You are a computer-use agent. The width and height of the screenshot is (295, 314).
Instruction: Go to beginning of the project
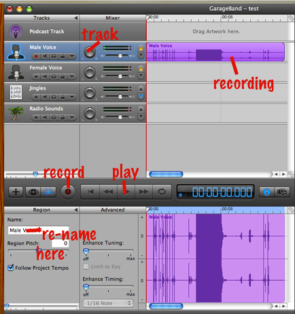[90, 192]
